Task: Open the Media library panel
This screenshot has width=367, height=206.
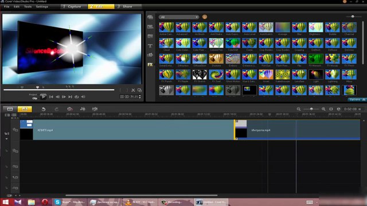Action: coord(150,17)
